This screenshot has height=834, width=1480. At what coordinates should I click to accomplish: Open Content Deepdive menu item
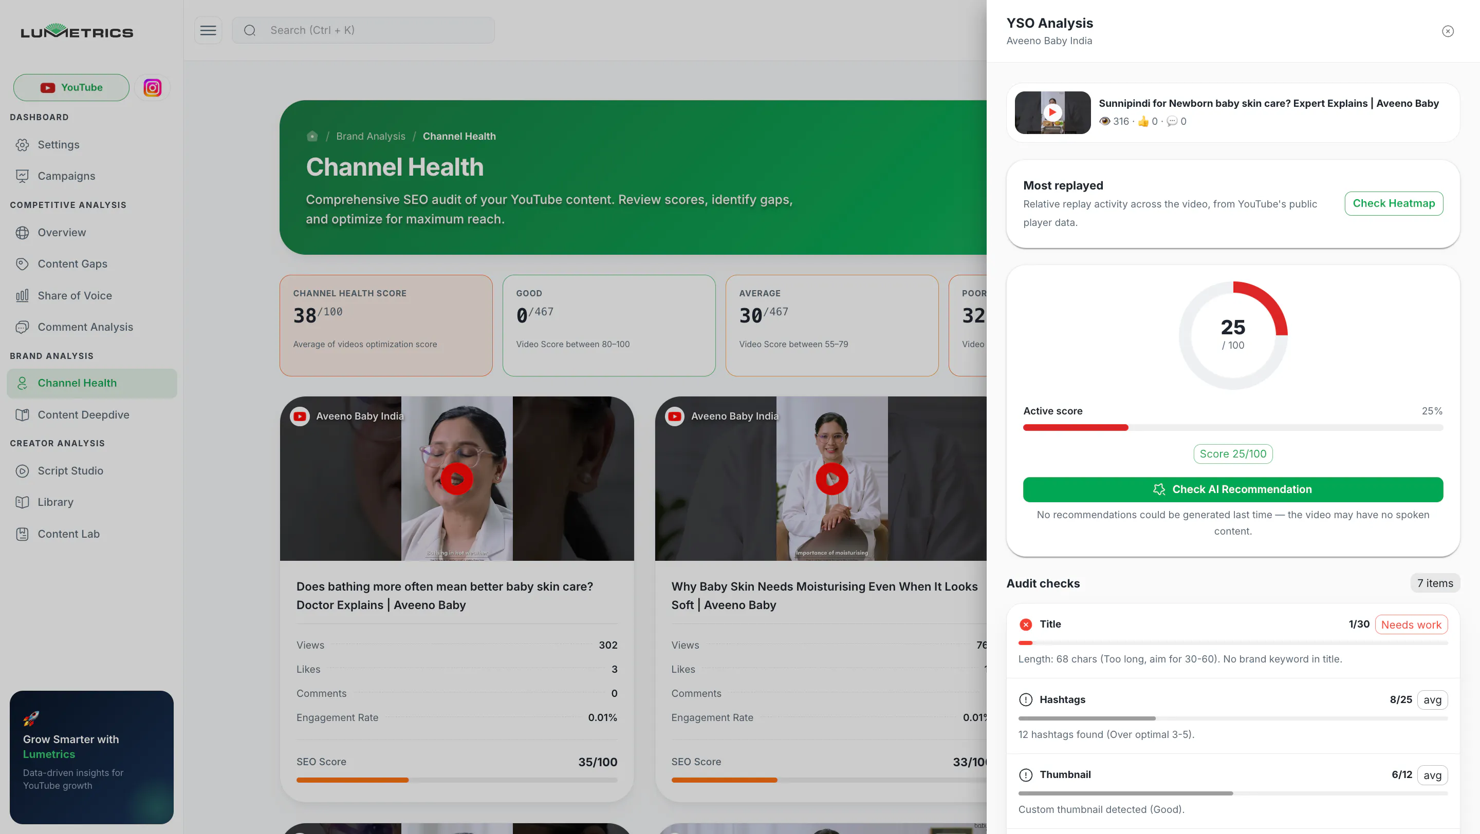click(92, 415)
